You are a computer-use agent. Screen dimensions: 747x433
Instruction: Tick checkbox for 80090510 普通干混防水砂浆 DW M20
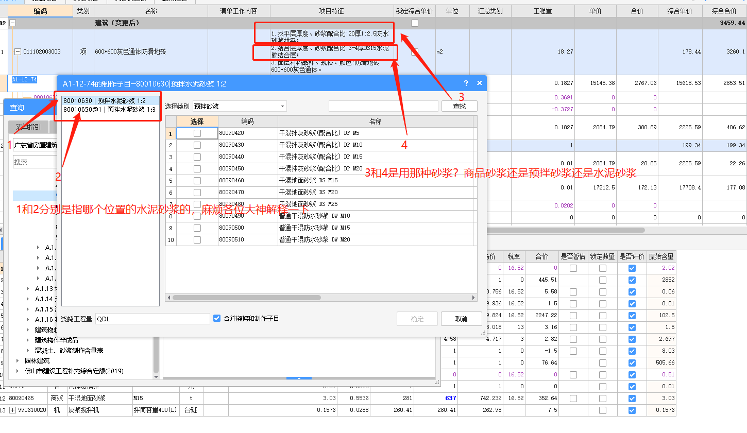(197, 240)
